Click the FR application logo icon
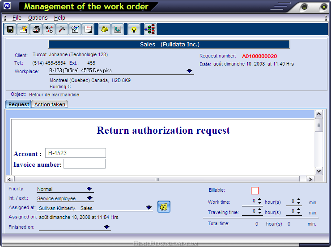Viewport: 331px width, 247px height. tap(7, 6)
